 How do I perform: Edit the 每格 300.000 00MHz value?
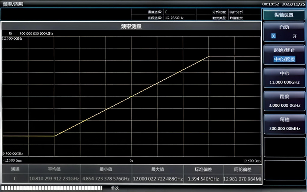pyautogui.click(x=284, y=124)
